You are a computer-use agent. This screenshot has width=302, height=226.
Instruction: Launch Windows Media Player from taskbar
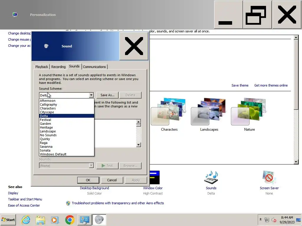click(55, 220)
